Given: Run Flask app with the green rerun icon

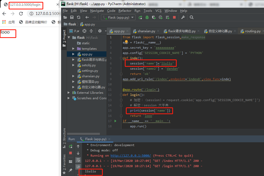Looking at the screenshot, I should point(140,17).
